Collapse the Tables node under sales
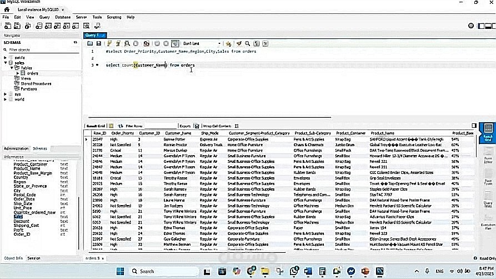The height and width of the screenshot is (279, 496). 12,68
